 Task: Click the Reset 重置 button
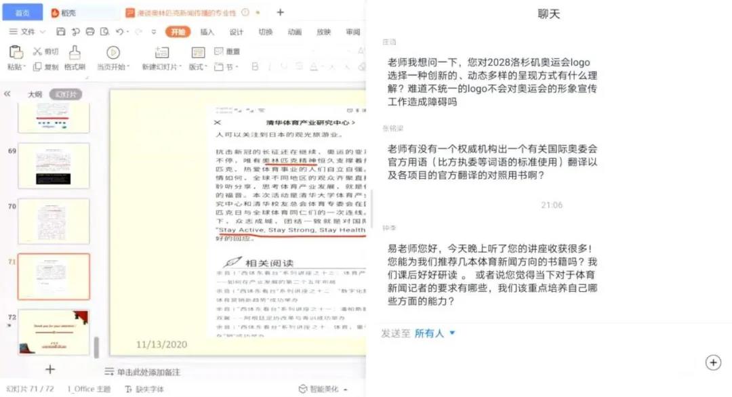click(227, 51)
